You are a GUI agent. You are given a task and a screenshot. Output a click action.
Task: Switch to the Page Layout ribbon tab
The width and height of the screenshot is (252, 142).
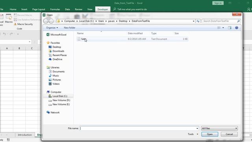(39, 9)
